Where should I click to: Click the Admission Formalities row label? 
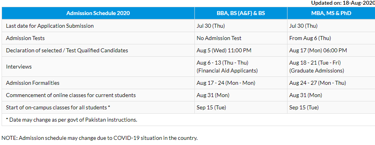(32, 83)
